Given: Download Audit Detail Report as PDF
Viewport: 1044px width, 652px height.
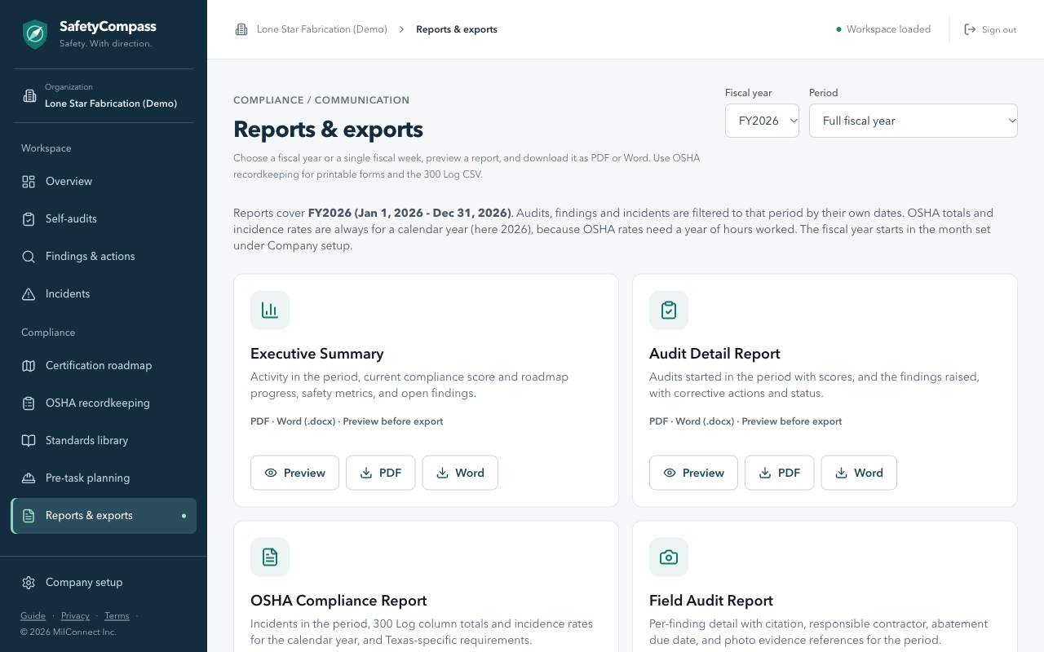Looking at the screenshot, I should (779, 473).
